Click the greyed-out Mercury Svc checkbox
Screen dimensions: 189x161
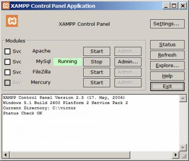point(8,83)
